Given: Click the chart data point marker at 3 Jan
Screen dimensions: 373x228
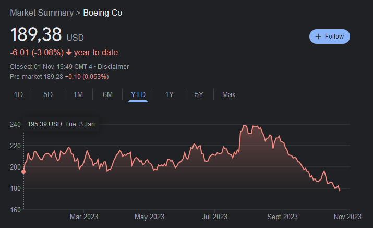Looking at the screenshot, I should pos(23,172).
